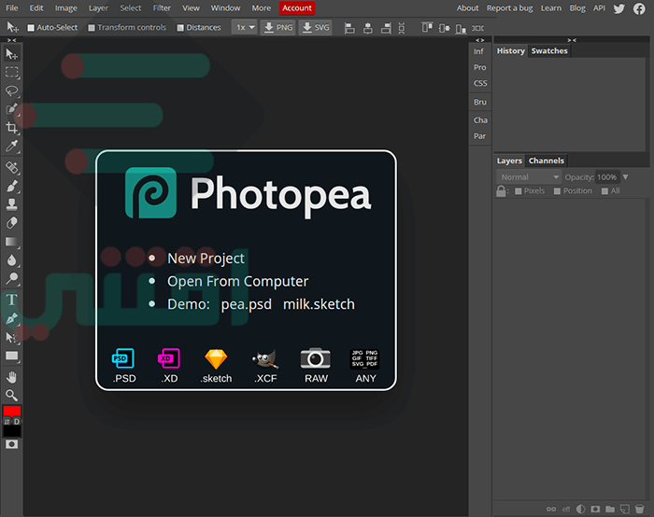Select the Pen tool
Image resolution: width=654 pixels, height=517 pixels.
click(11, 319)
